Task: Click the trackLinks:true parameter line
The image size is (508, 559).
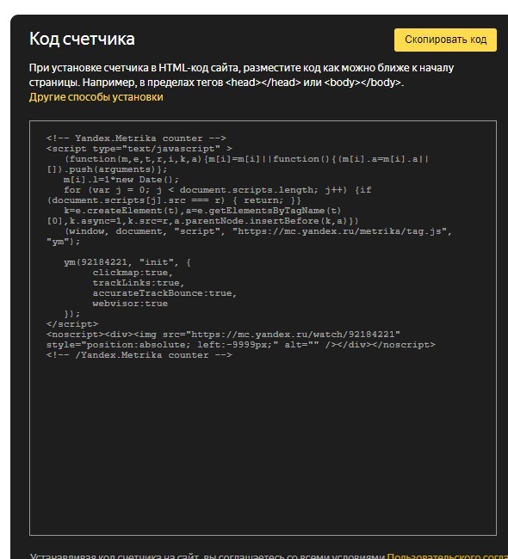Action: 139,283
